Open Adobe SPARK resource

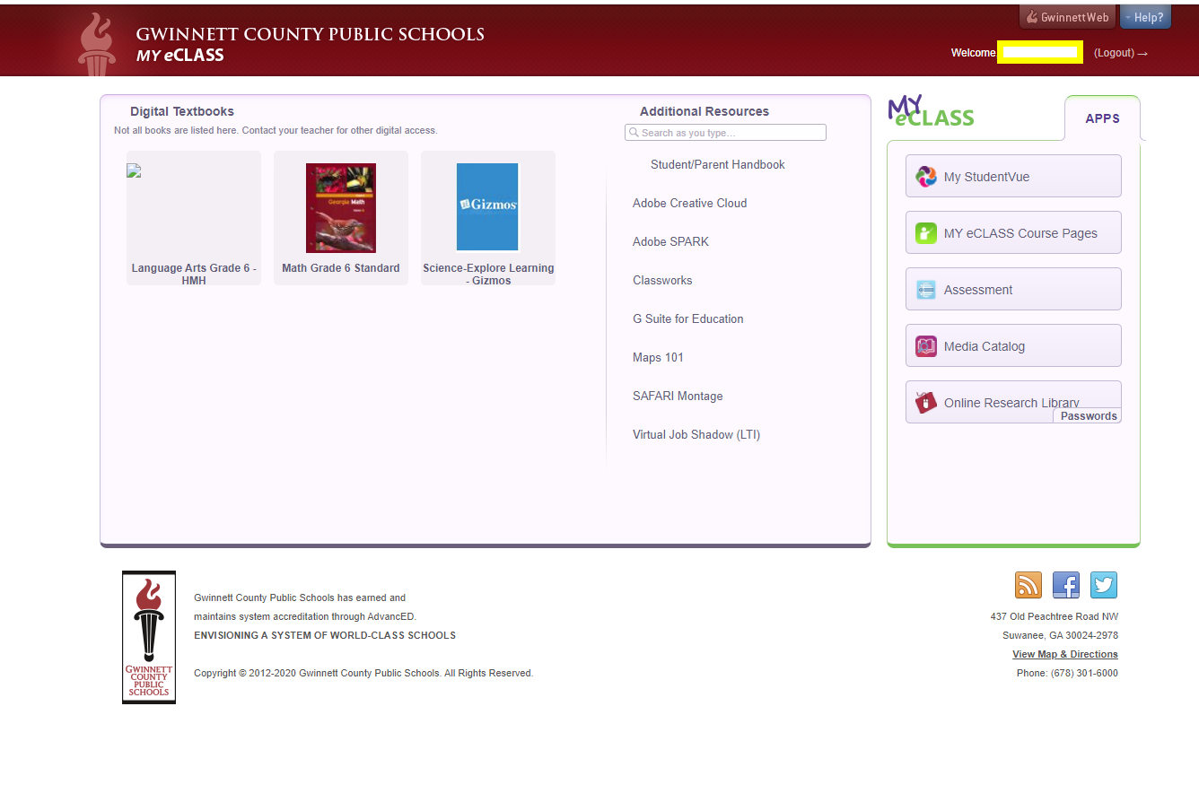click(670, 241)
